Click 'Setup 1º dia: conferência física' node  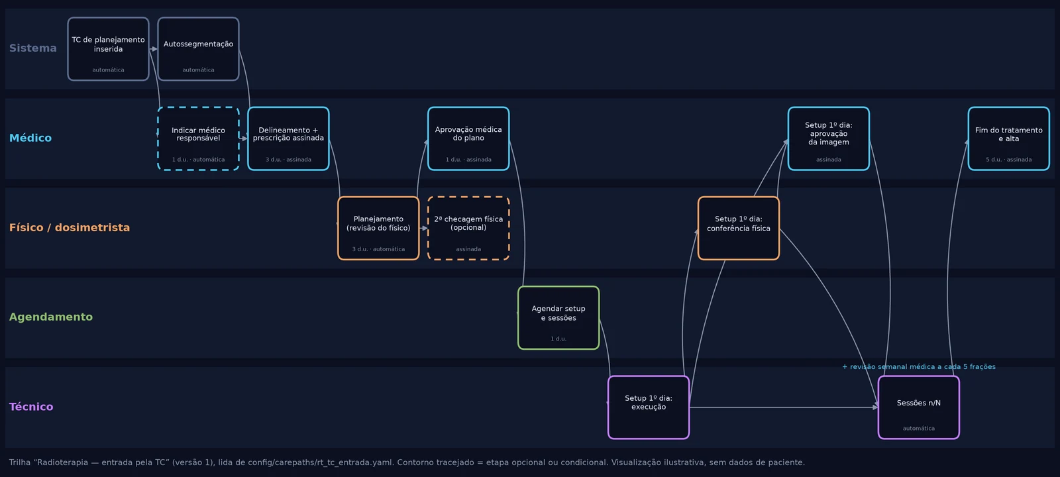[739, 228]
